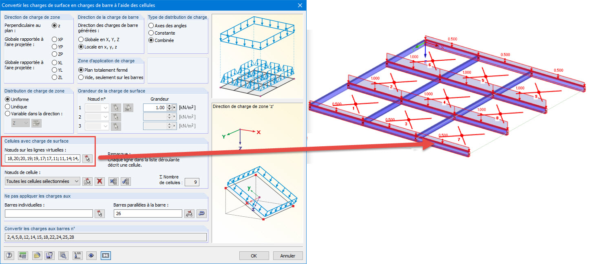Viewport: 603px width, 264px height.
Task: Select the YL global direction radio
Action: [54, 70]
